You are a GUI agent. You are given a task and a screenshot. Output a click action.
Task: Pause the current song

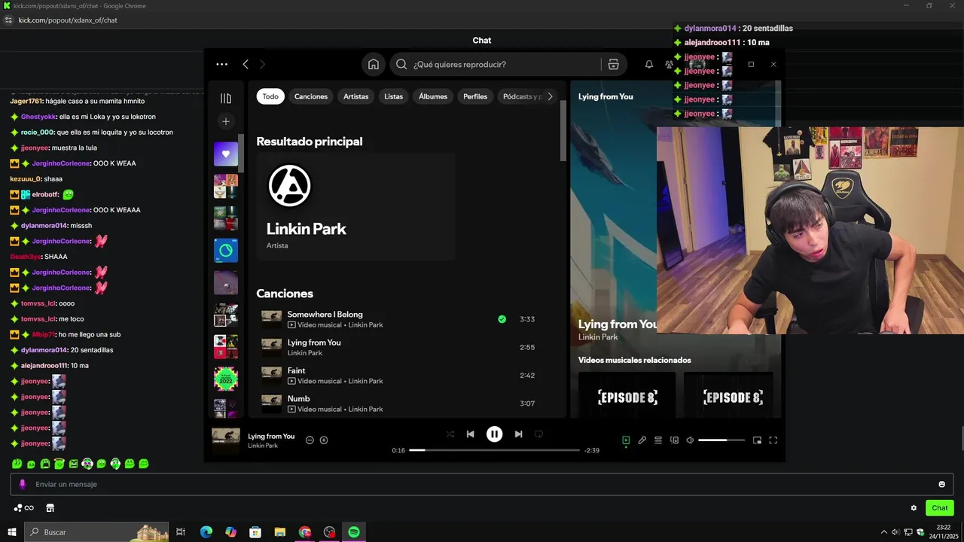[494, 434]
